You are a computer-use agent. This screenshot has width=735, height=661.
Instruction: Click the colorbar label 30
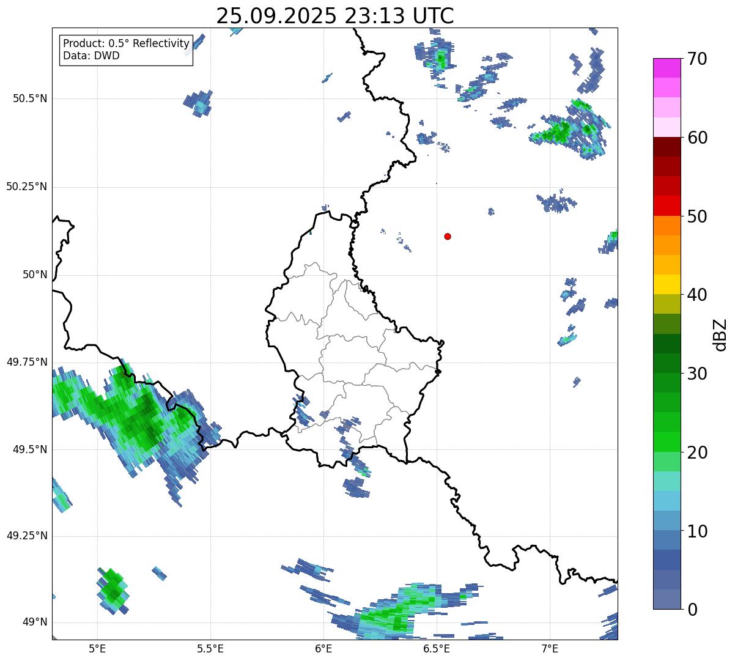pyautogui.click(x=697, y=374)
